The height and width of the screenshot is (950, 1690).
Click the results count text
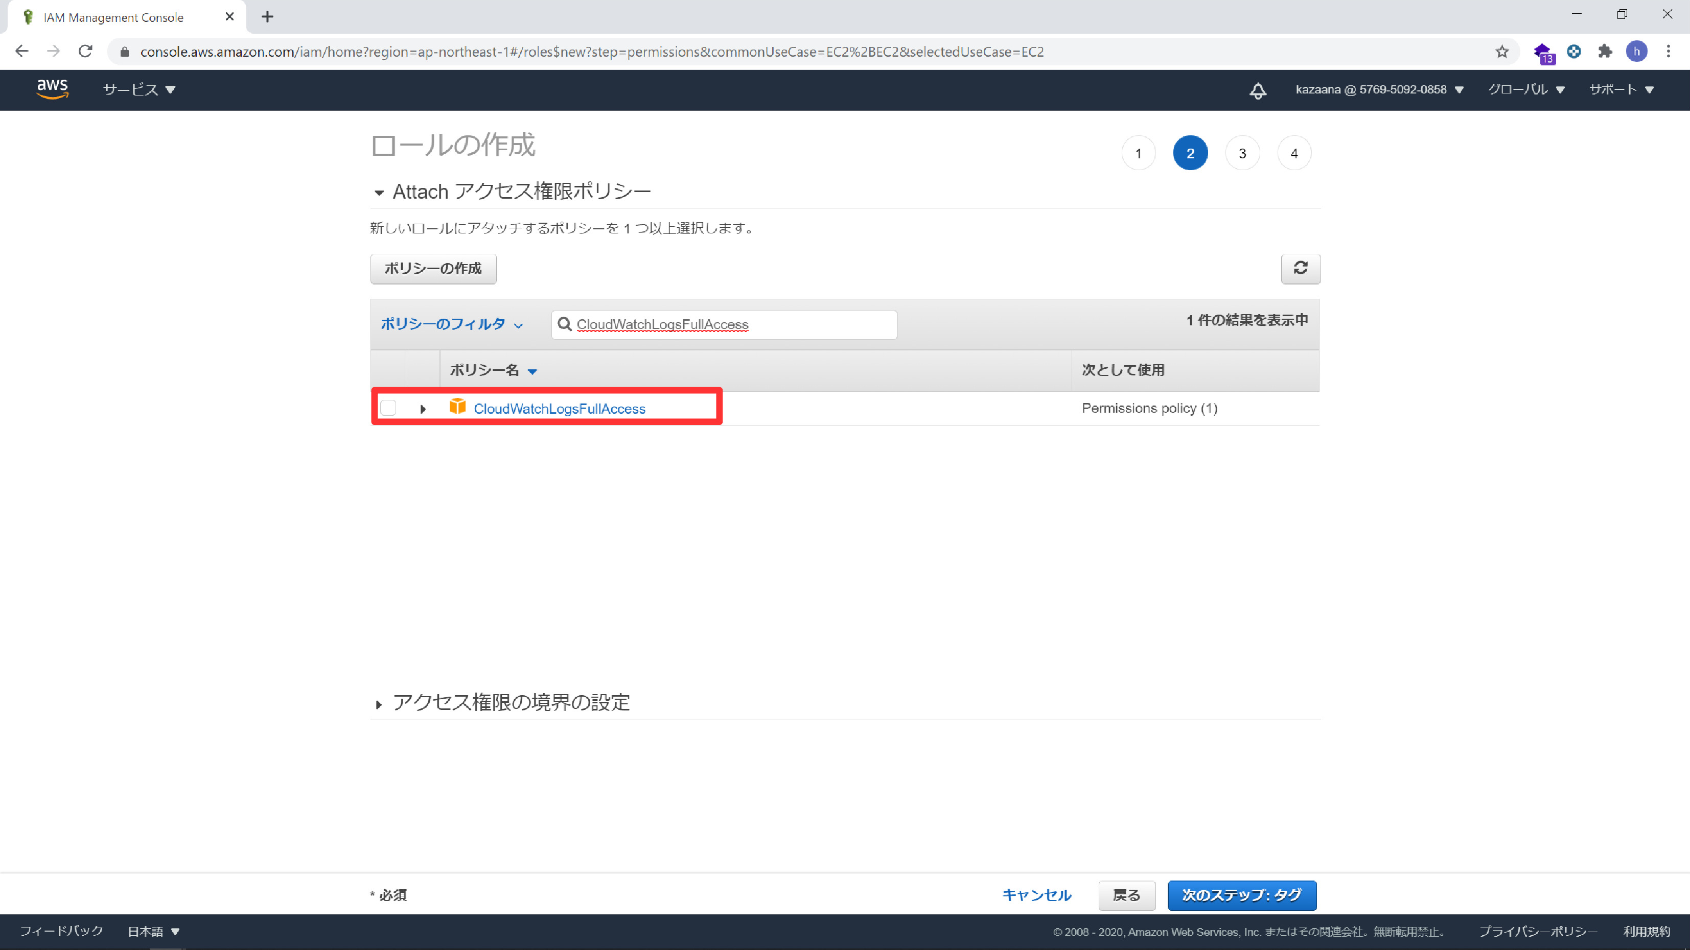tap(1246, 320)
